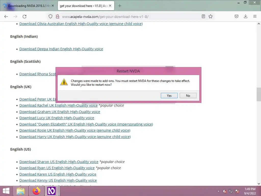Open Download Peter UK voice link
Image resolution: width=261 pixels, height=196 pixels.
(37, 99)
